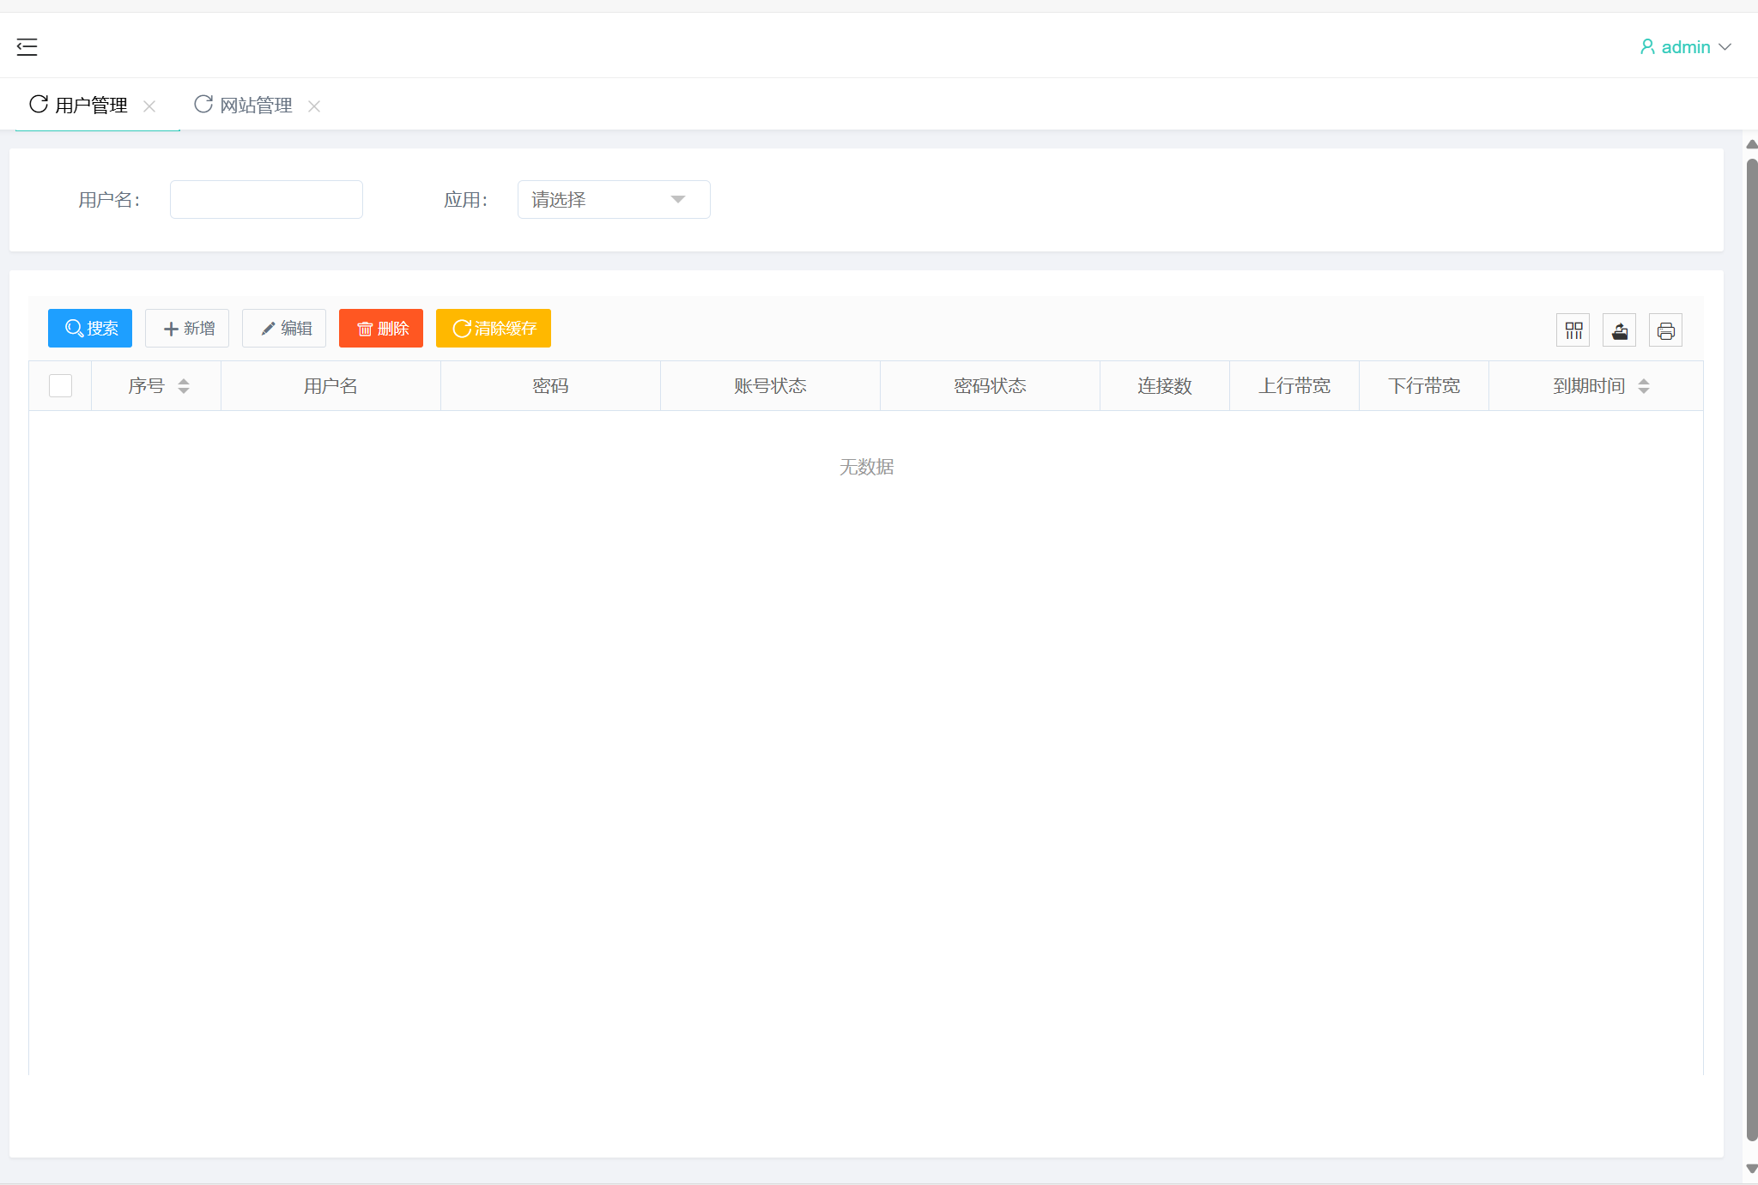Sort by the 到期时间 column arrows
The image size is (1758, 1185).
1644,386
